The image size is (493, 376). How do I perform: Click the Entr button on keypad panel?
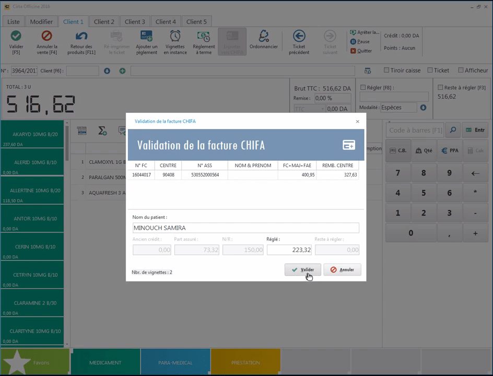tap(475, 130)
